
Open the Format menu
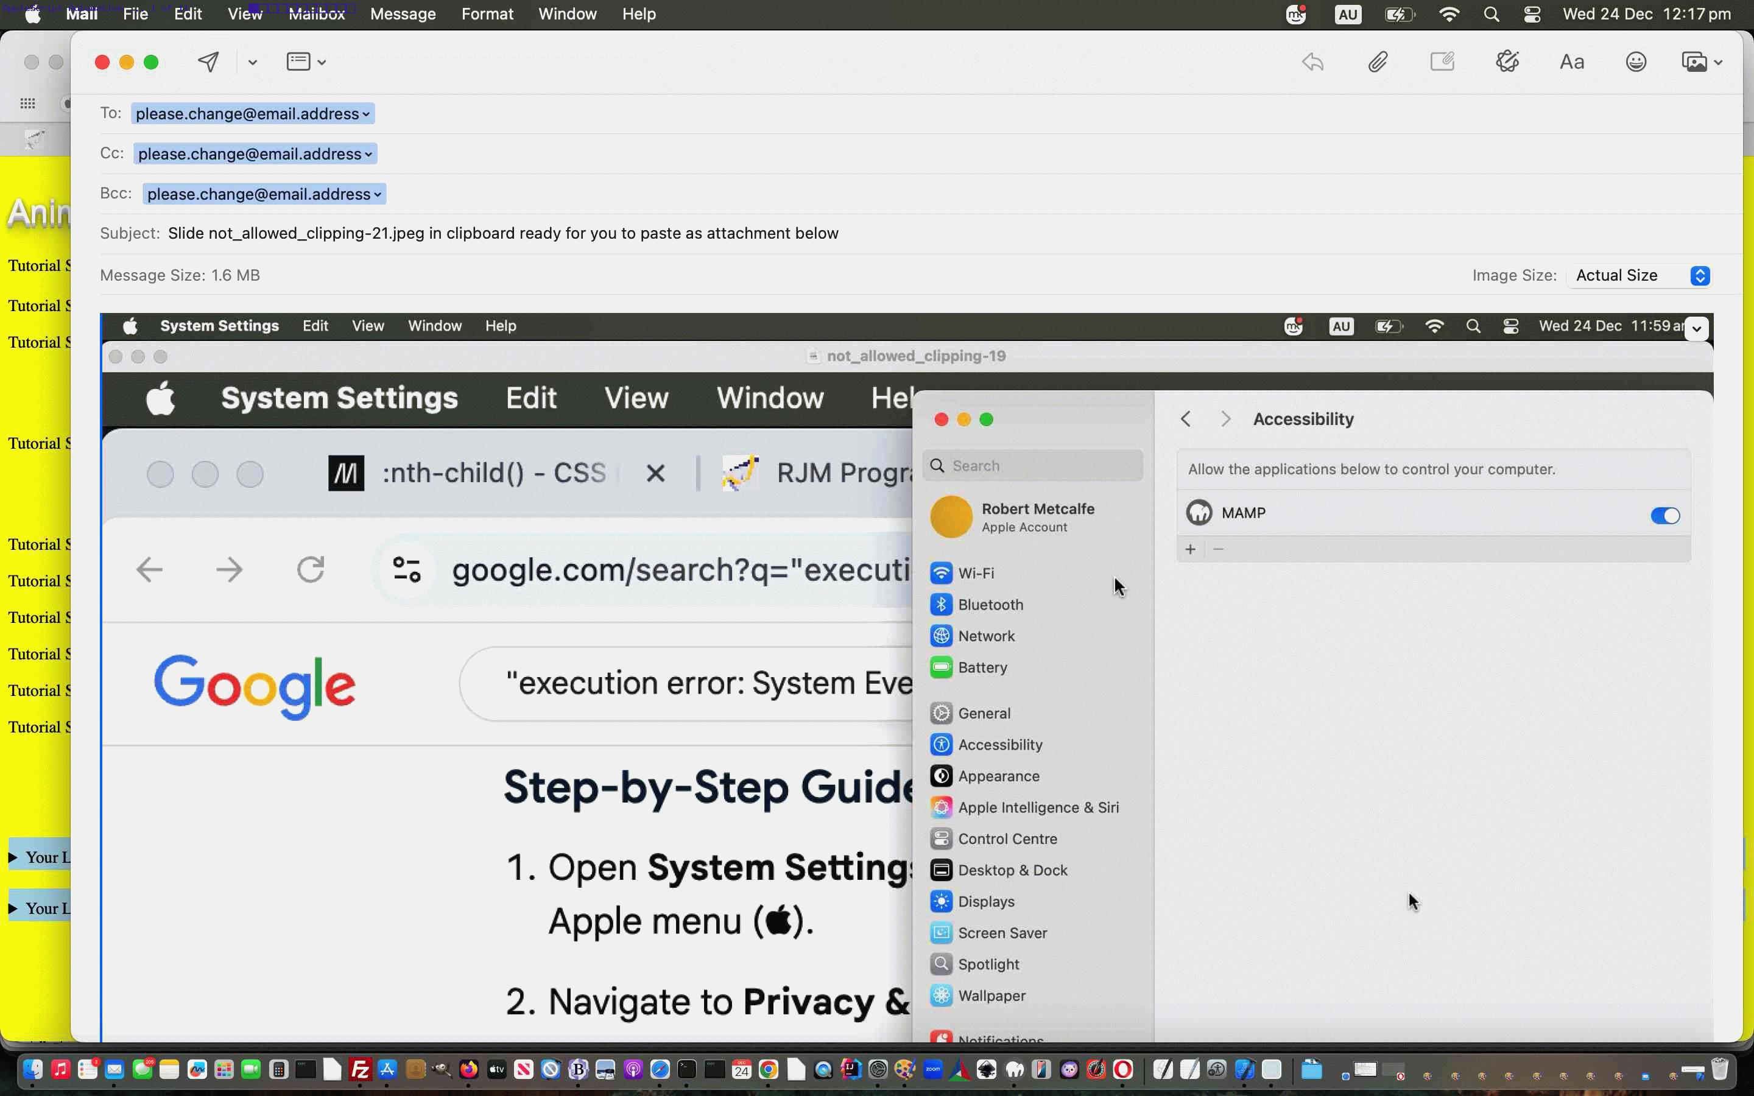pyautogui.click(x=487, y=14)
